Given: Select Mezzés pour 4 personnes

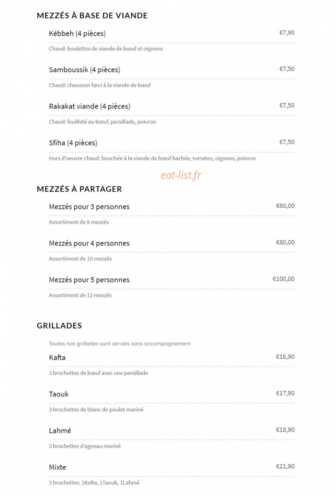Looking at the screenshot, I should point(89,243).
